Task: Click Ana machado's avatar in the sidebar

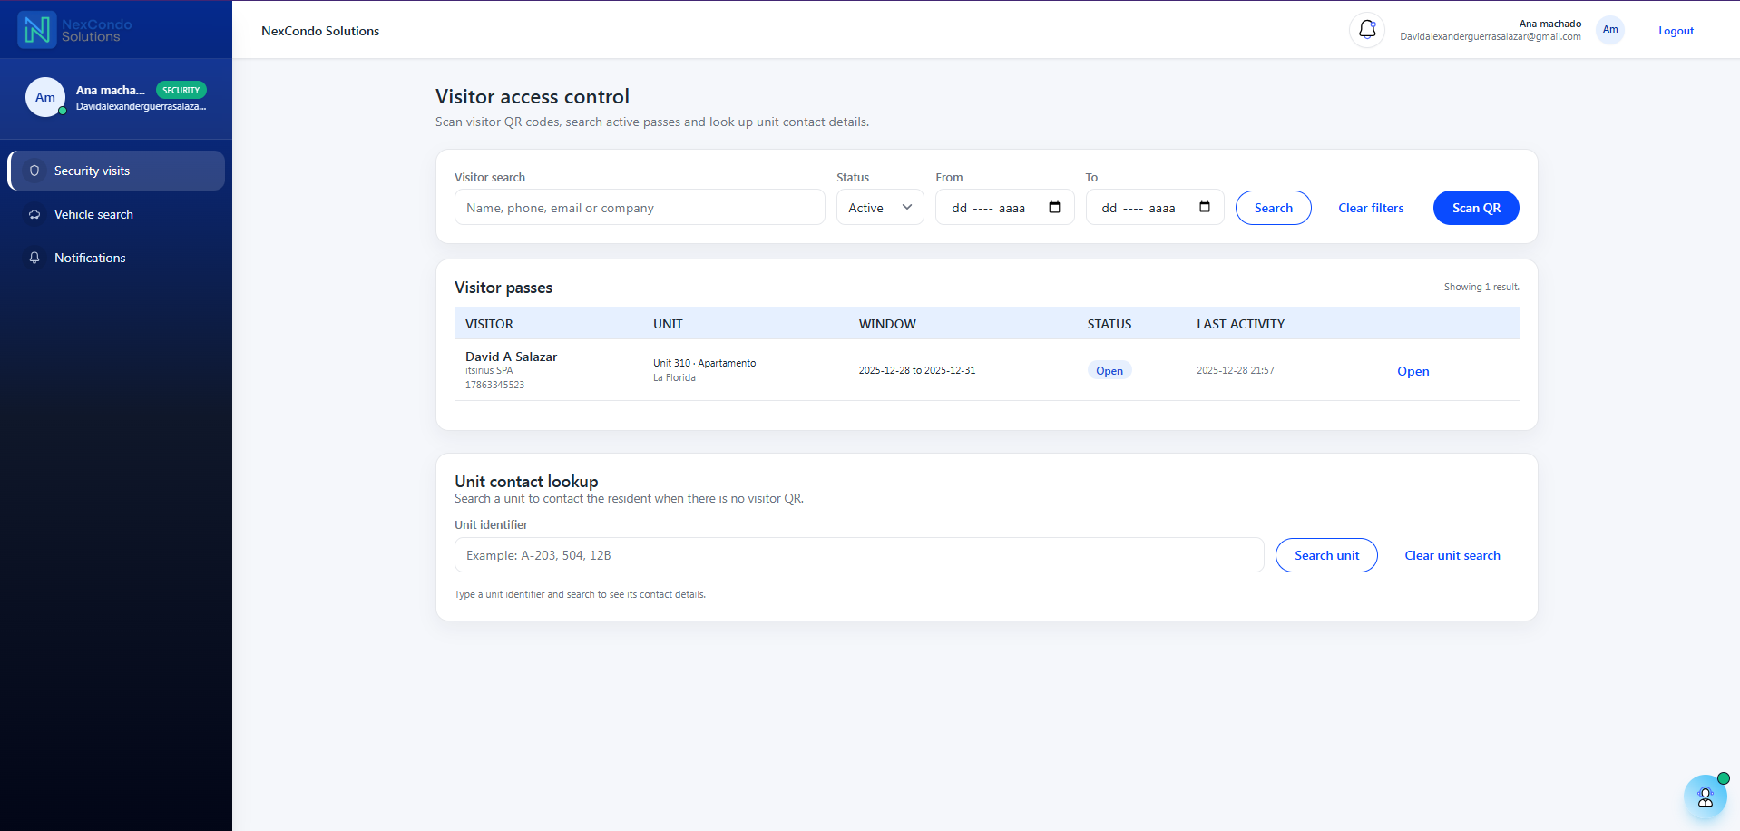Action: point(45,97)
